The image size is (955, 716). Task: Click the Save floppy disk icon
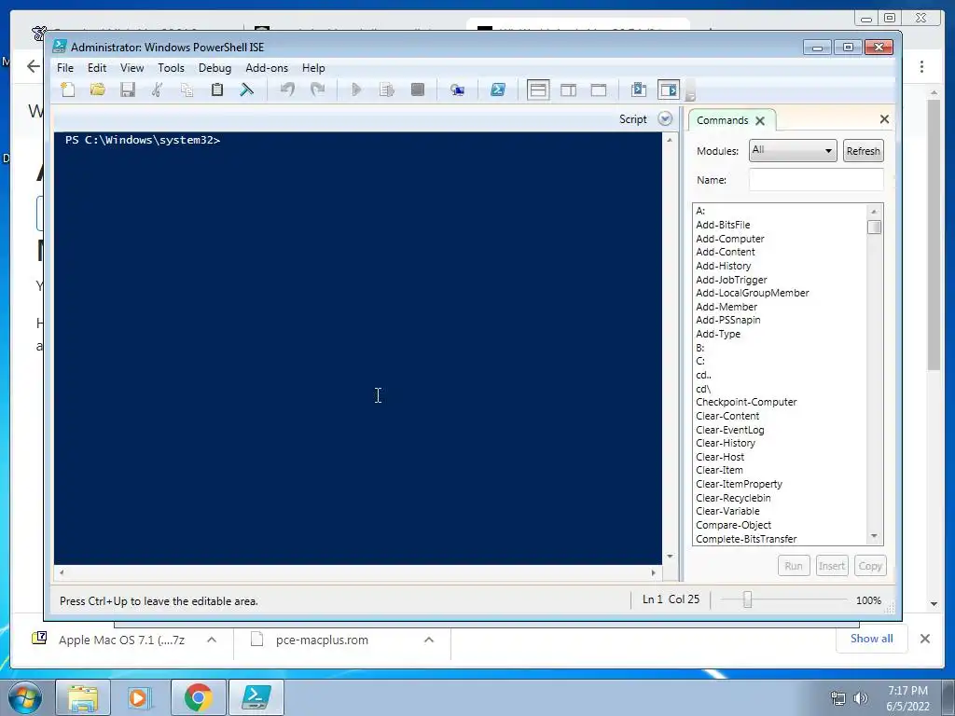coord(127,90)
